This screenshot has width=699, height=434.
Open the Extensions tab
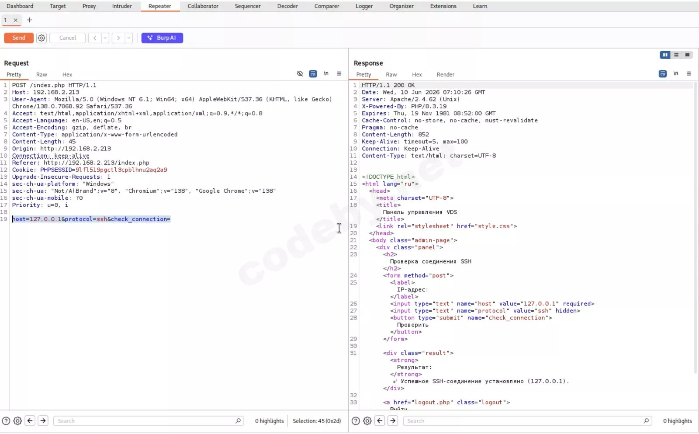[443, 6]
